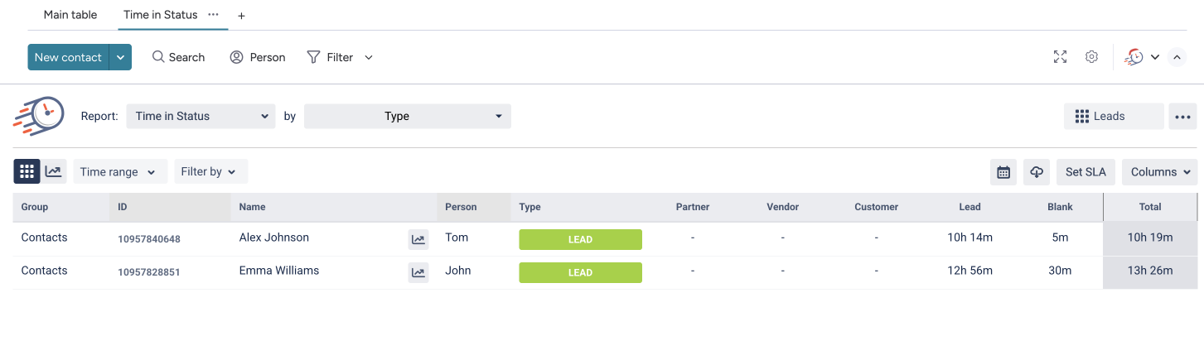Screen dimensions: 1204x360
Task: Switch to grid table view
Action: click(x=27, y=171)
